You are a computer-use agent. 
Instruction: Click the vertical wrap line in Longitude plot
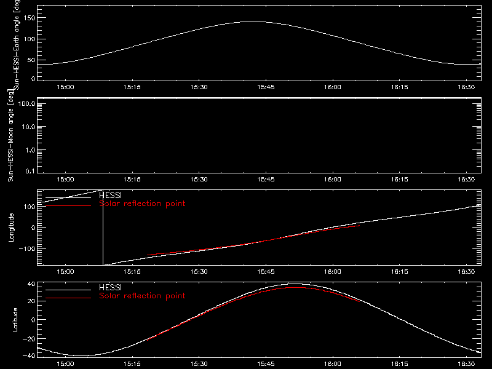[x=103, y=228]
